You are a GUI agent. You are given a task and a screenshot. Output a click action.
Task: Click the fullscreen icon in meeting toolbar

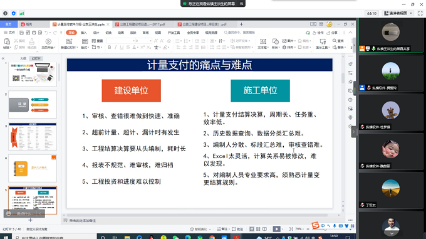point(420,13)
